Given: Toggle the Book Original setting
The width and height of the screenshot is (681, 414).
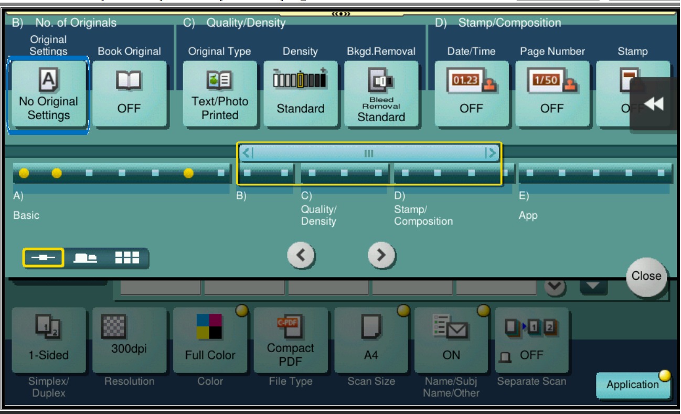Looking at the screenshot, I should click(129, 94).
